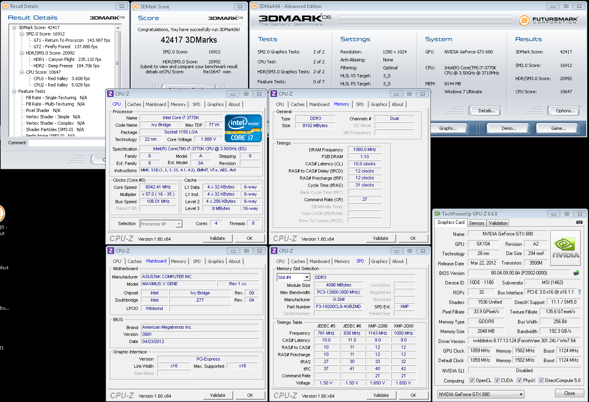Image resolution: width=589 pixels, height=402 pixels.
Task: Click the Comment input field
Action: point(67,143)
